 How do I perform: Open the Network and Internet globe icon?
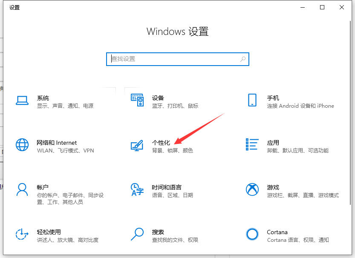coord(22,145)
